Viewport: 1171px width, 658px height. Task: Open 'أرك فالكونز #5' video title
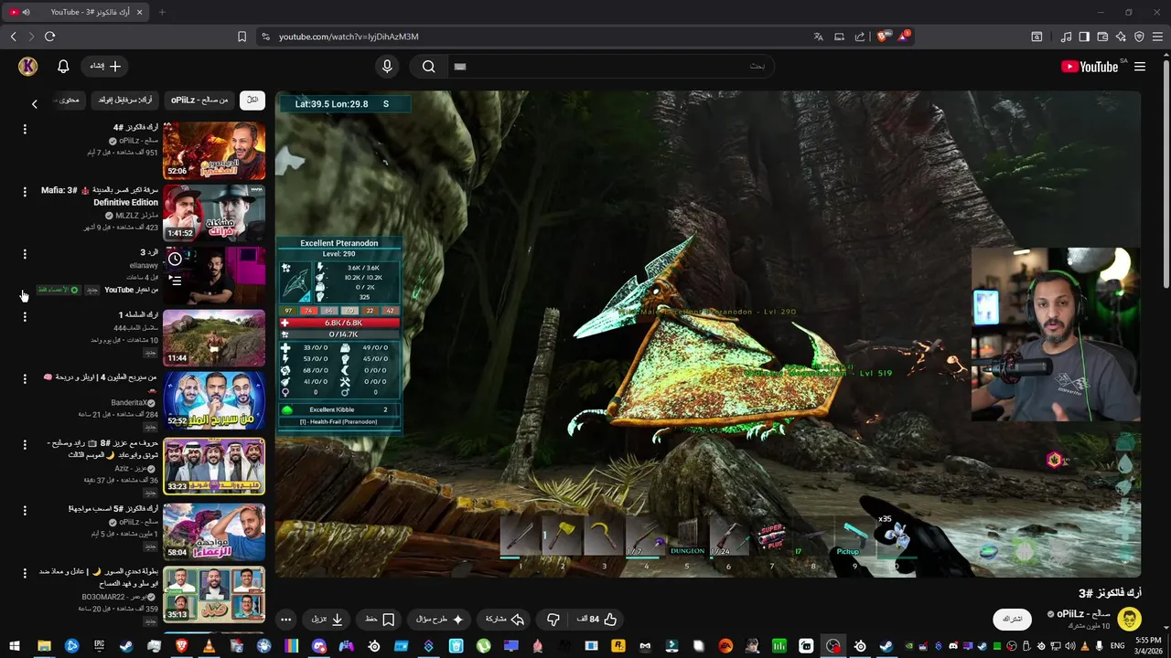(x=113, y=508)
